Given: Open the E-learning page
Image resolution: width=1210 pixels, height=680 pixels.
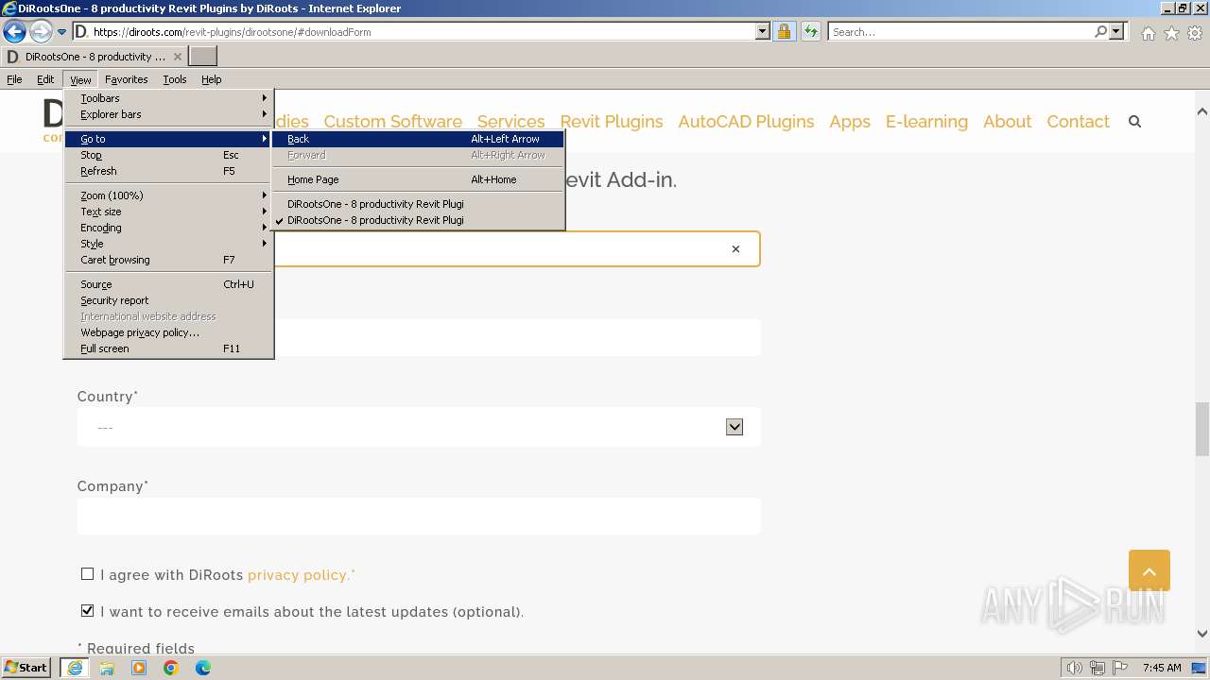Looking at the screenshot, I should pos(926,122).
